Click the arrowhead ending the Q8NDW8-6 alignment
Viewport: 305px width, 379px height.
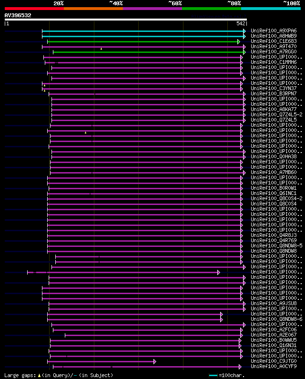coord(222,320)
